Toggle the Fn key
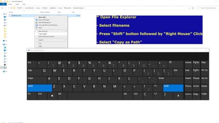 click(x=32, y=96)
